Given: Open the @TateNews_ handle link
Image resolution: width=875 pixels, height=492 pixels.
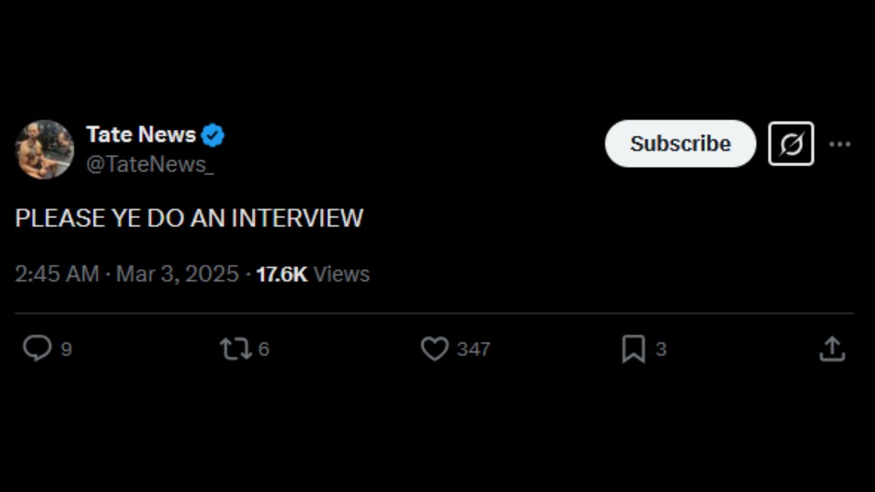Looking at the screenshot, I should (149, 164).
